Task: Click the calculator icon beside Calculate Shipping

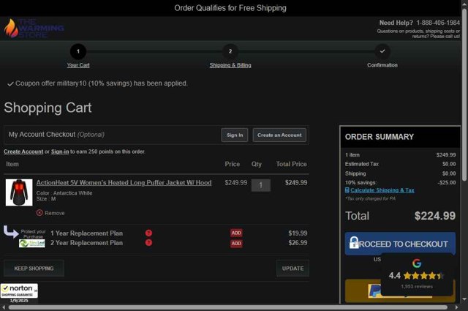Action: pos(347,190)
